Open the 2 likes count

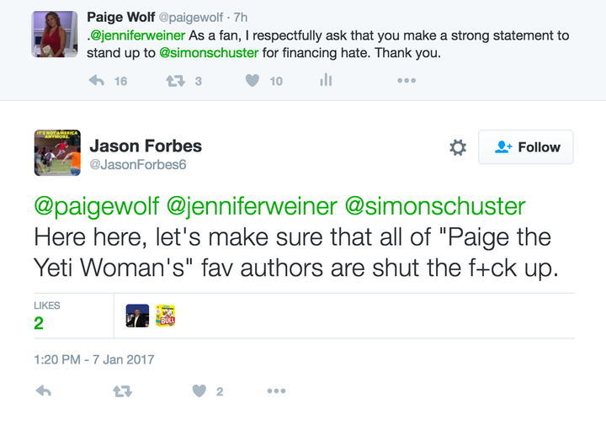point(39,323)
